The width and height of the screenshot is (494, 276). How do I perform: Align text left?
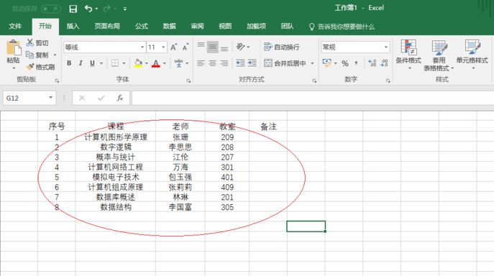201,63
